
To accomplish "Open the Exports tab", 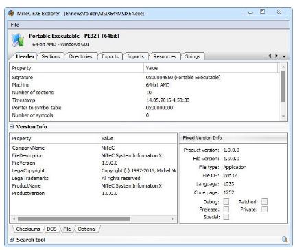I will (x=110, y=56).
